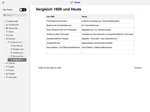The image size is (150, 112).
Task: Click the Deutsch book icon
Action: pyautogui.click(x=7, y=39)
